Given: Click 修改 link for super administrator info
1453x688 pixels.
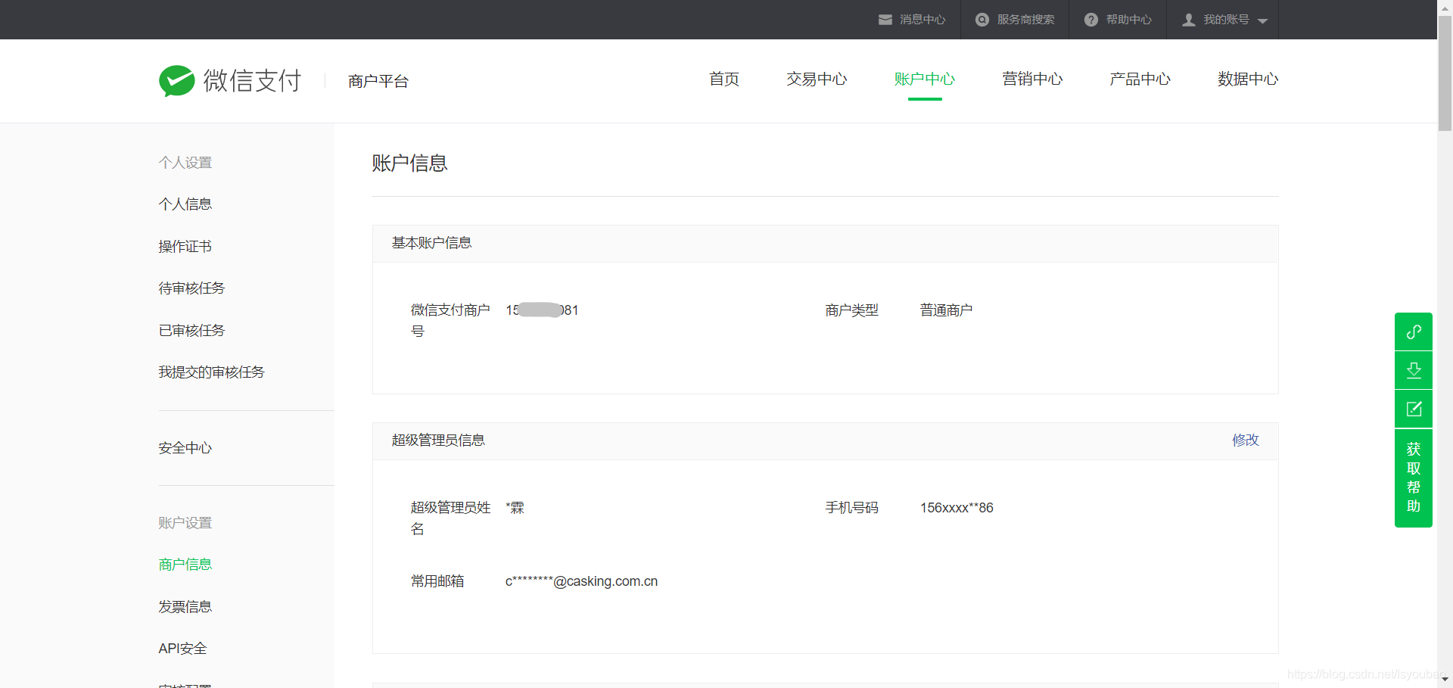Looking at the screenshot, I should coord(1246,441).
